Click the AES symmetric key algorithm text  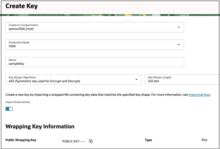tap(44, 81)
